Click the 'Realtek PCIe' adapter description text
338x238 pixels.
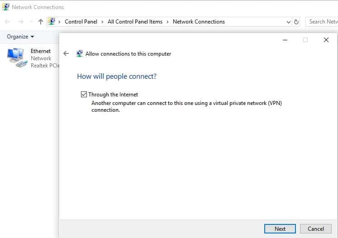coord(45,66)
